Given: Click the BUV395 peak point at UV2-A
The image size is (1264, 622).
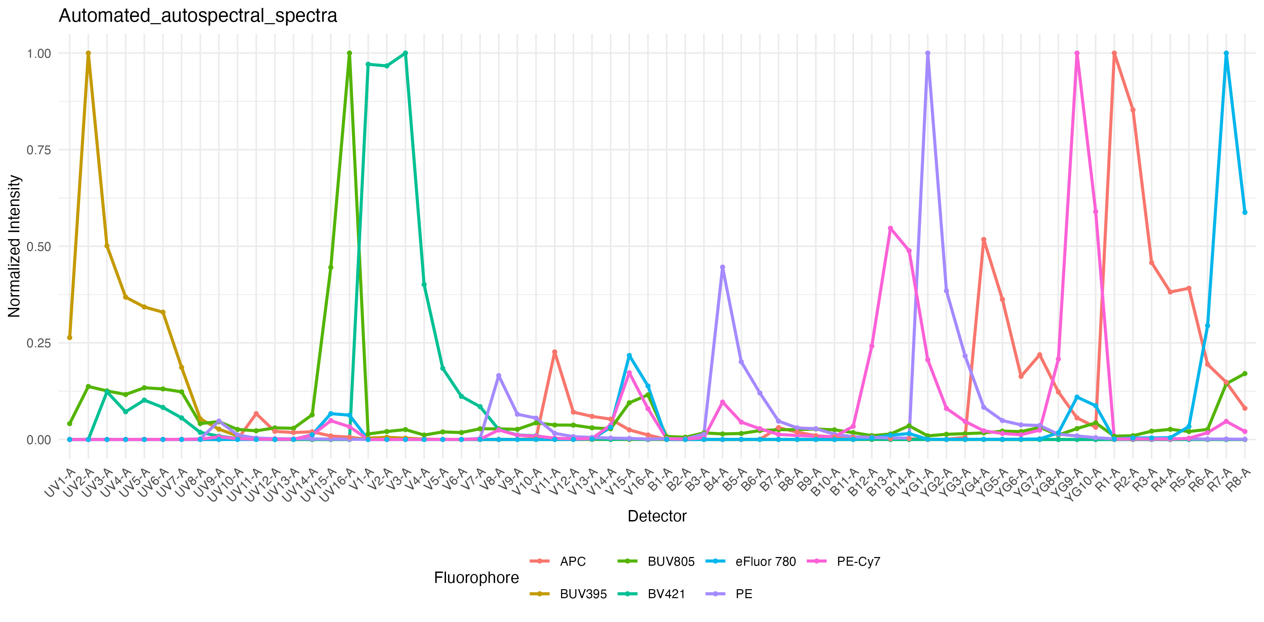Looking at the screenshot, I should tap(88, 54).
